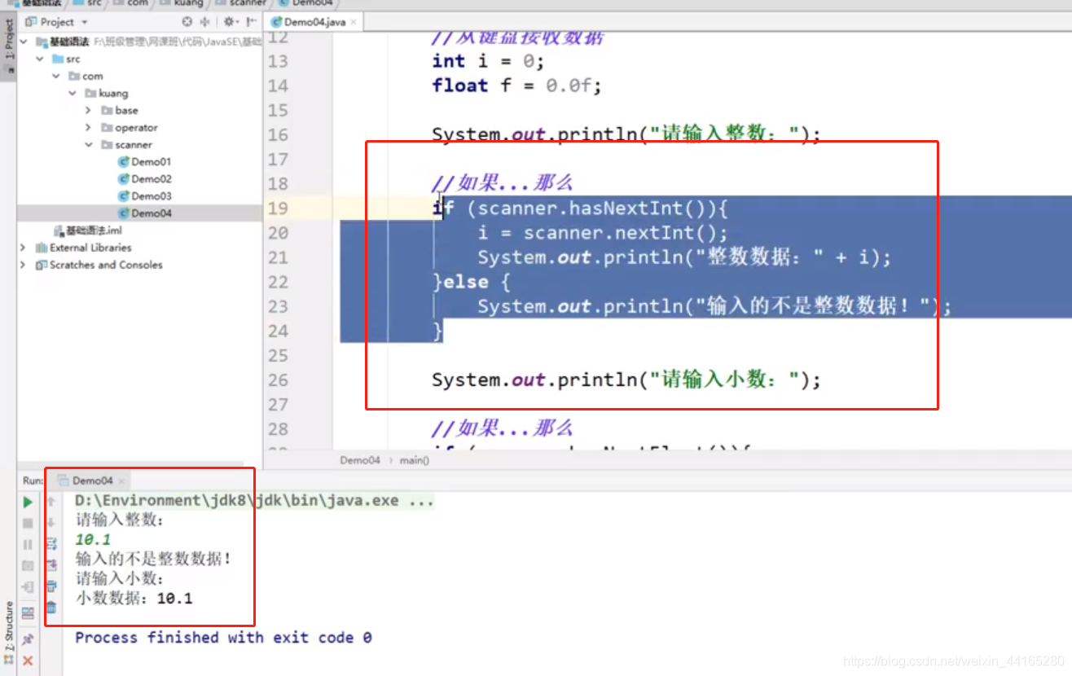1072x676 pixels.
Task: Expand the operator package
Action: click(89, 127)
